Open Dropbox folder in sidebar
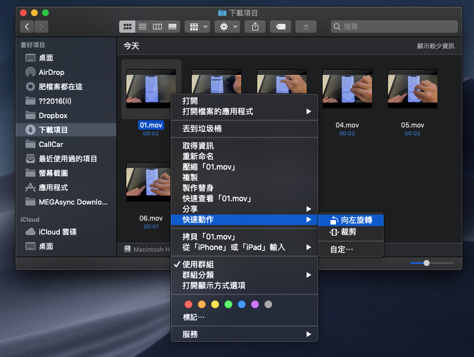 pyautogui.click(x=66, y=115)
